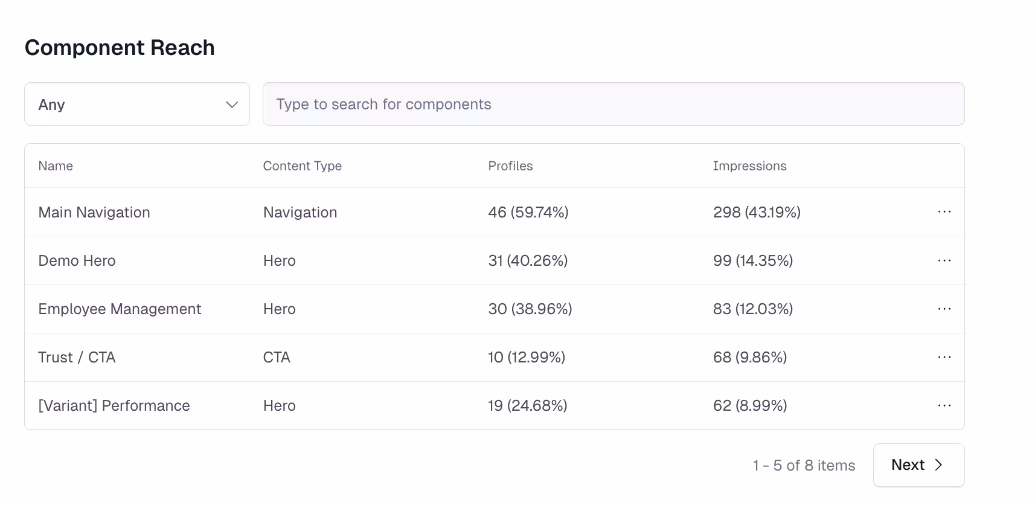This screenshot has height=505, width=1035.
Task: Open the more options menu for Demo Hero
Action: click(x=944, y=260)
